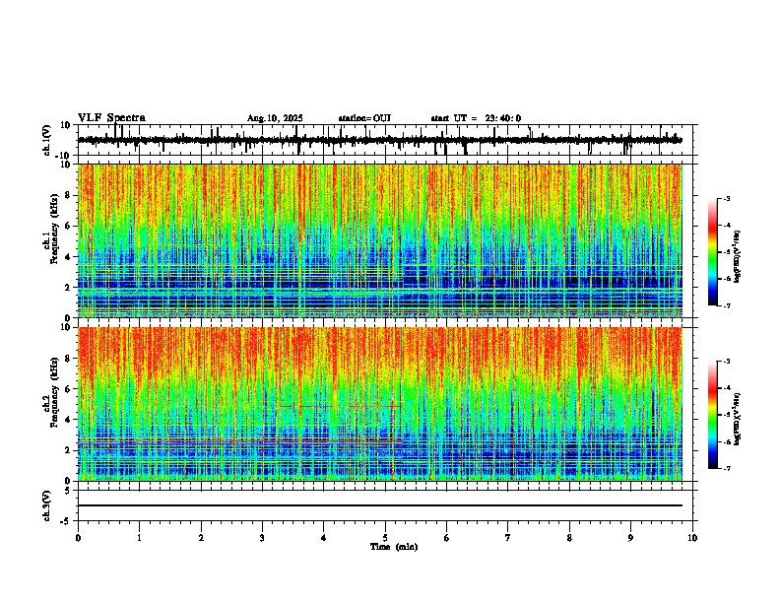Image resolution: width=780 pixels, height=603 pixels.
Task: Click the ch.3 flat voltage trace line
Action: pyautogui.click(x=379, y=505)
